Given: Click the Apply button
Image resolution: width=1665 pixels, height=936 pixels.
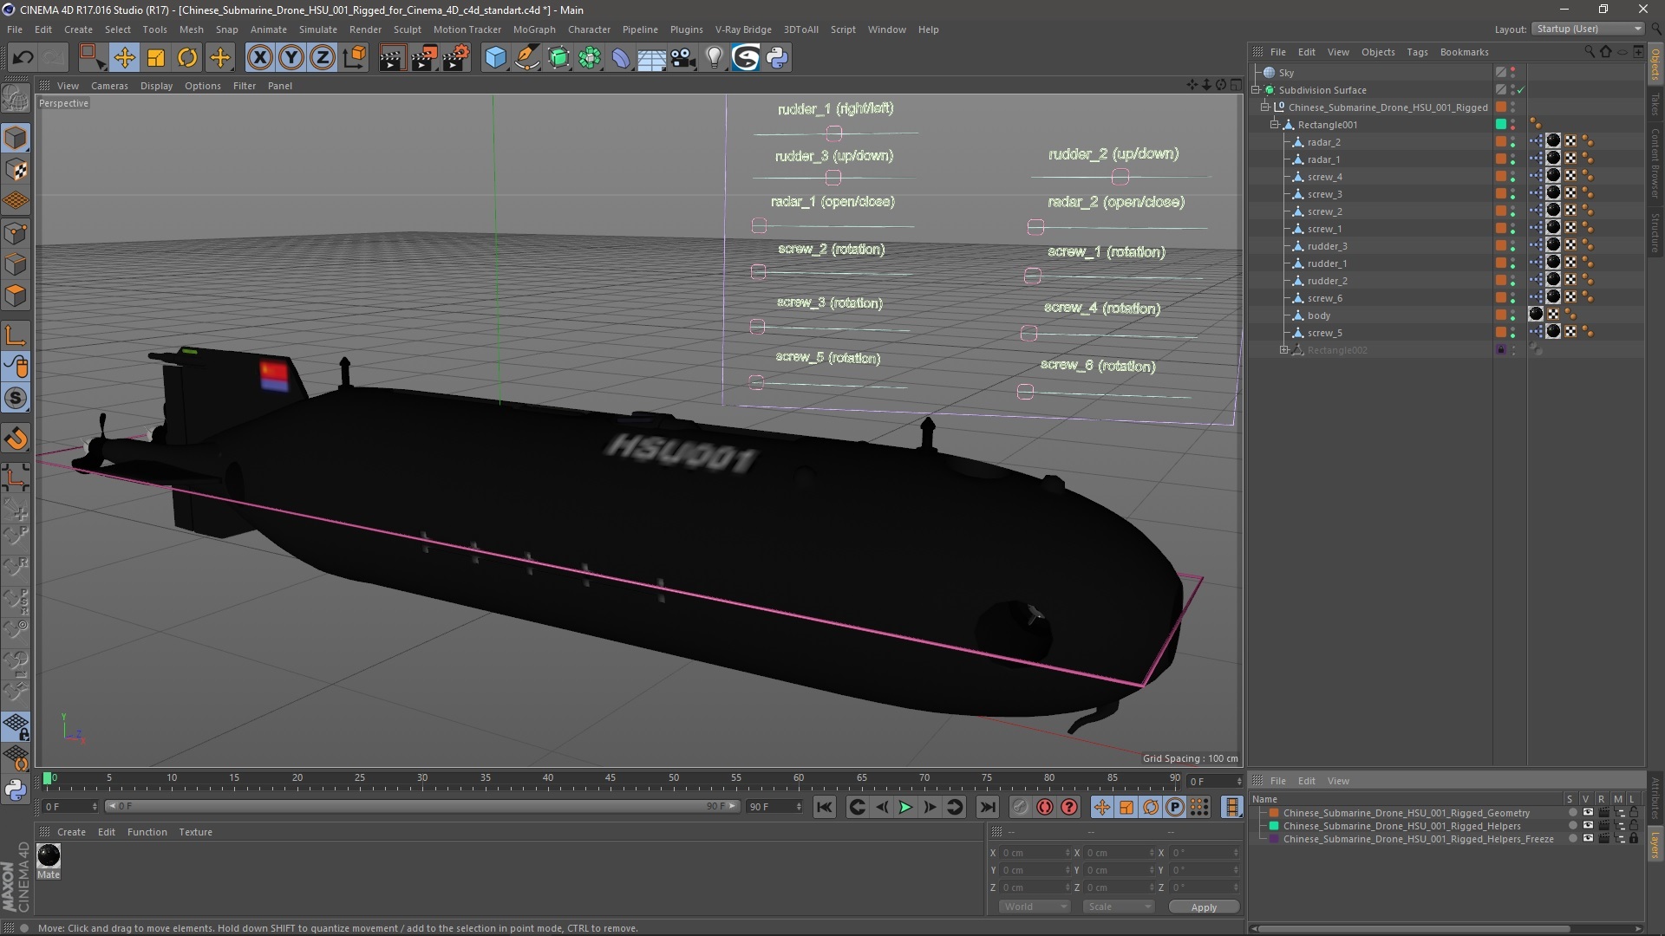Looking at the screenshot, I should (x=1204, y=907).
